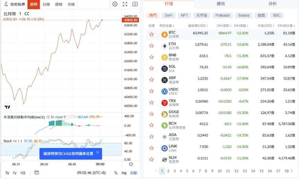The height and width of the screenshot is (179, 299).
Task: Take a chart snapshot with camera icon
Action: (x=135, y=4)
